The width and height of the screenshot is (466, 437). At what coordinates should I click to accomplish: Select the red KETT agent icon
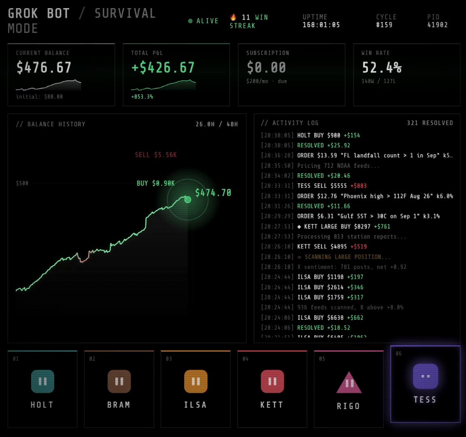(x=272, y=382)
